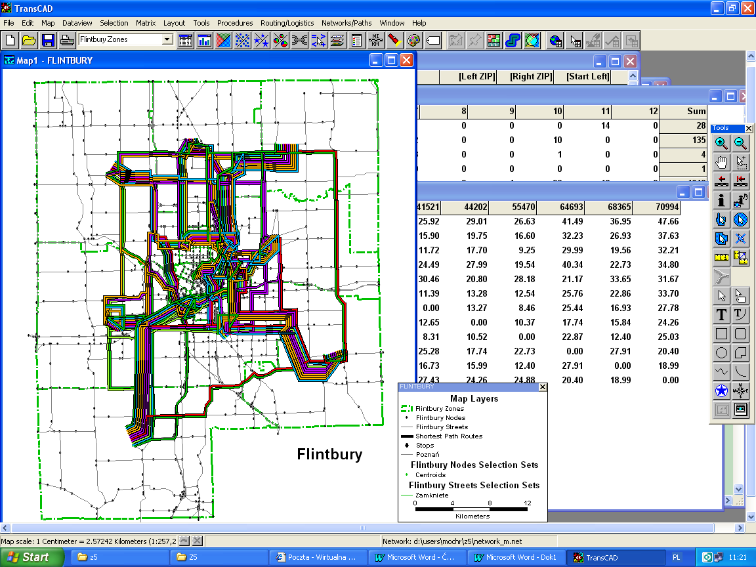Close the Flintbury legend panel
The height and width of the screenshot is (567, 756).
[542, 387]
